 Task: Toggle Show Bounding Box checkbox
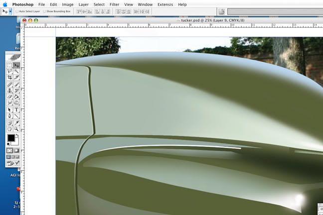[x=45, y=11]
